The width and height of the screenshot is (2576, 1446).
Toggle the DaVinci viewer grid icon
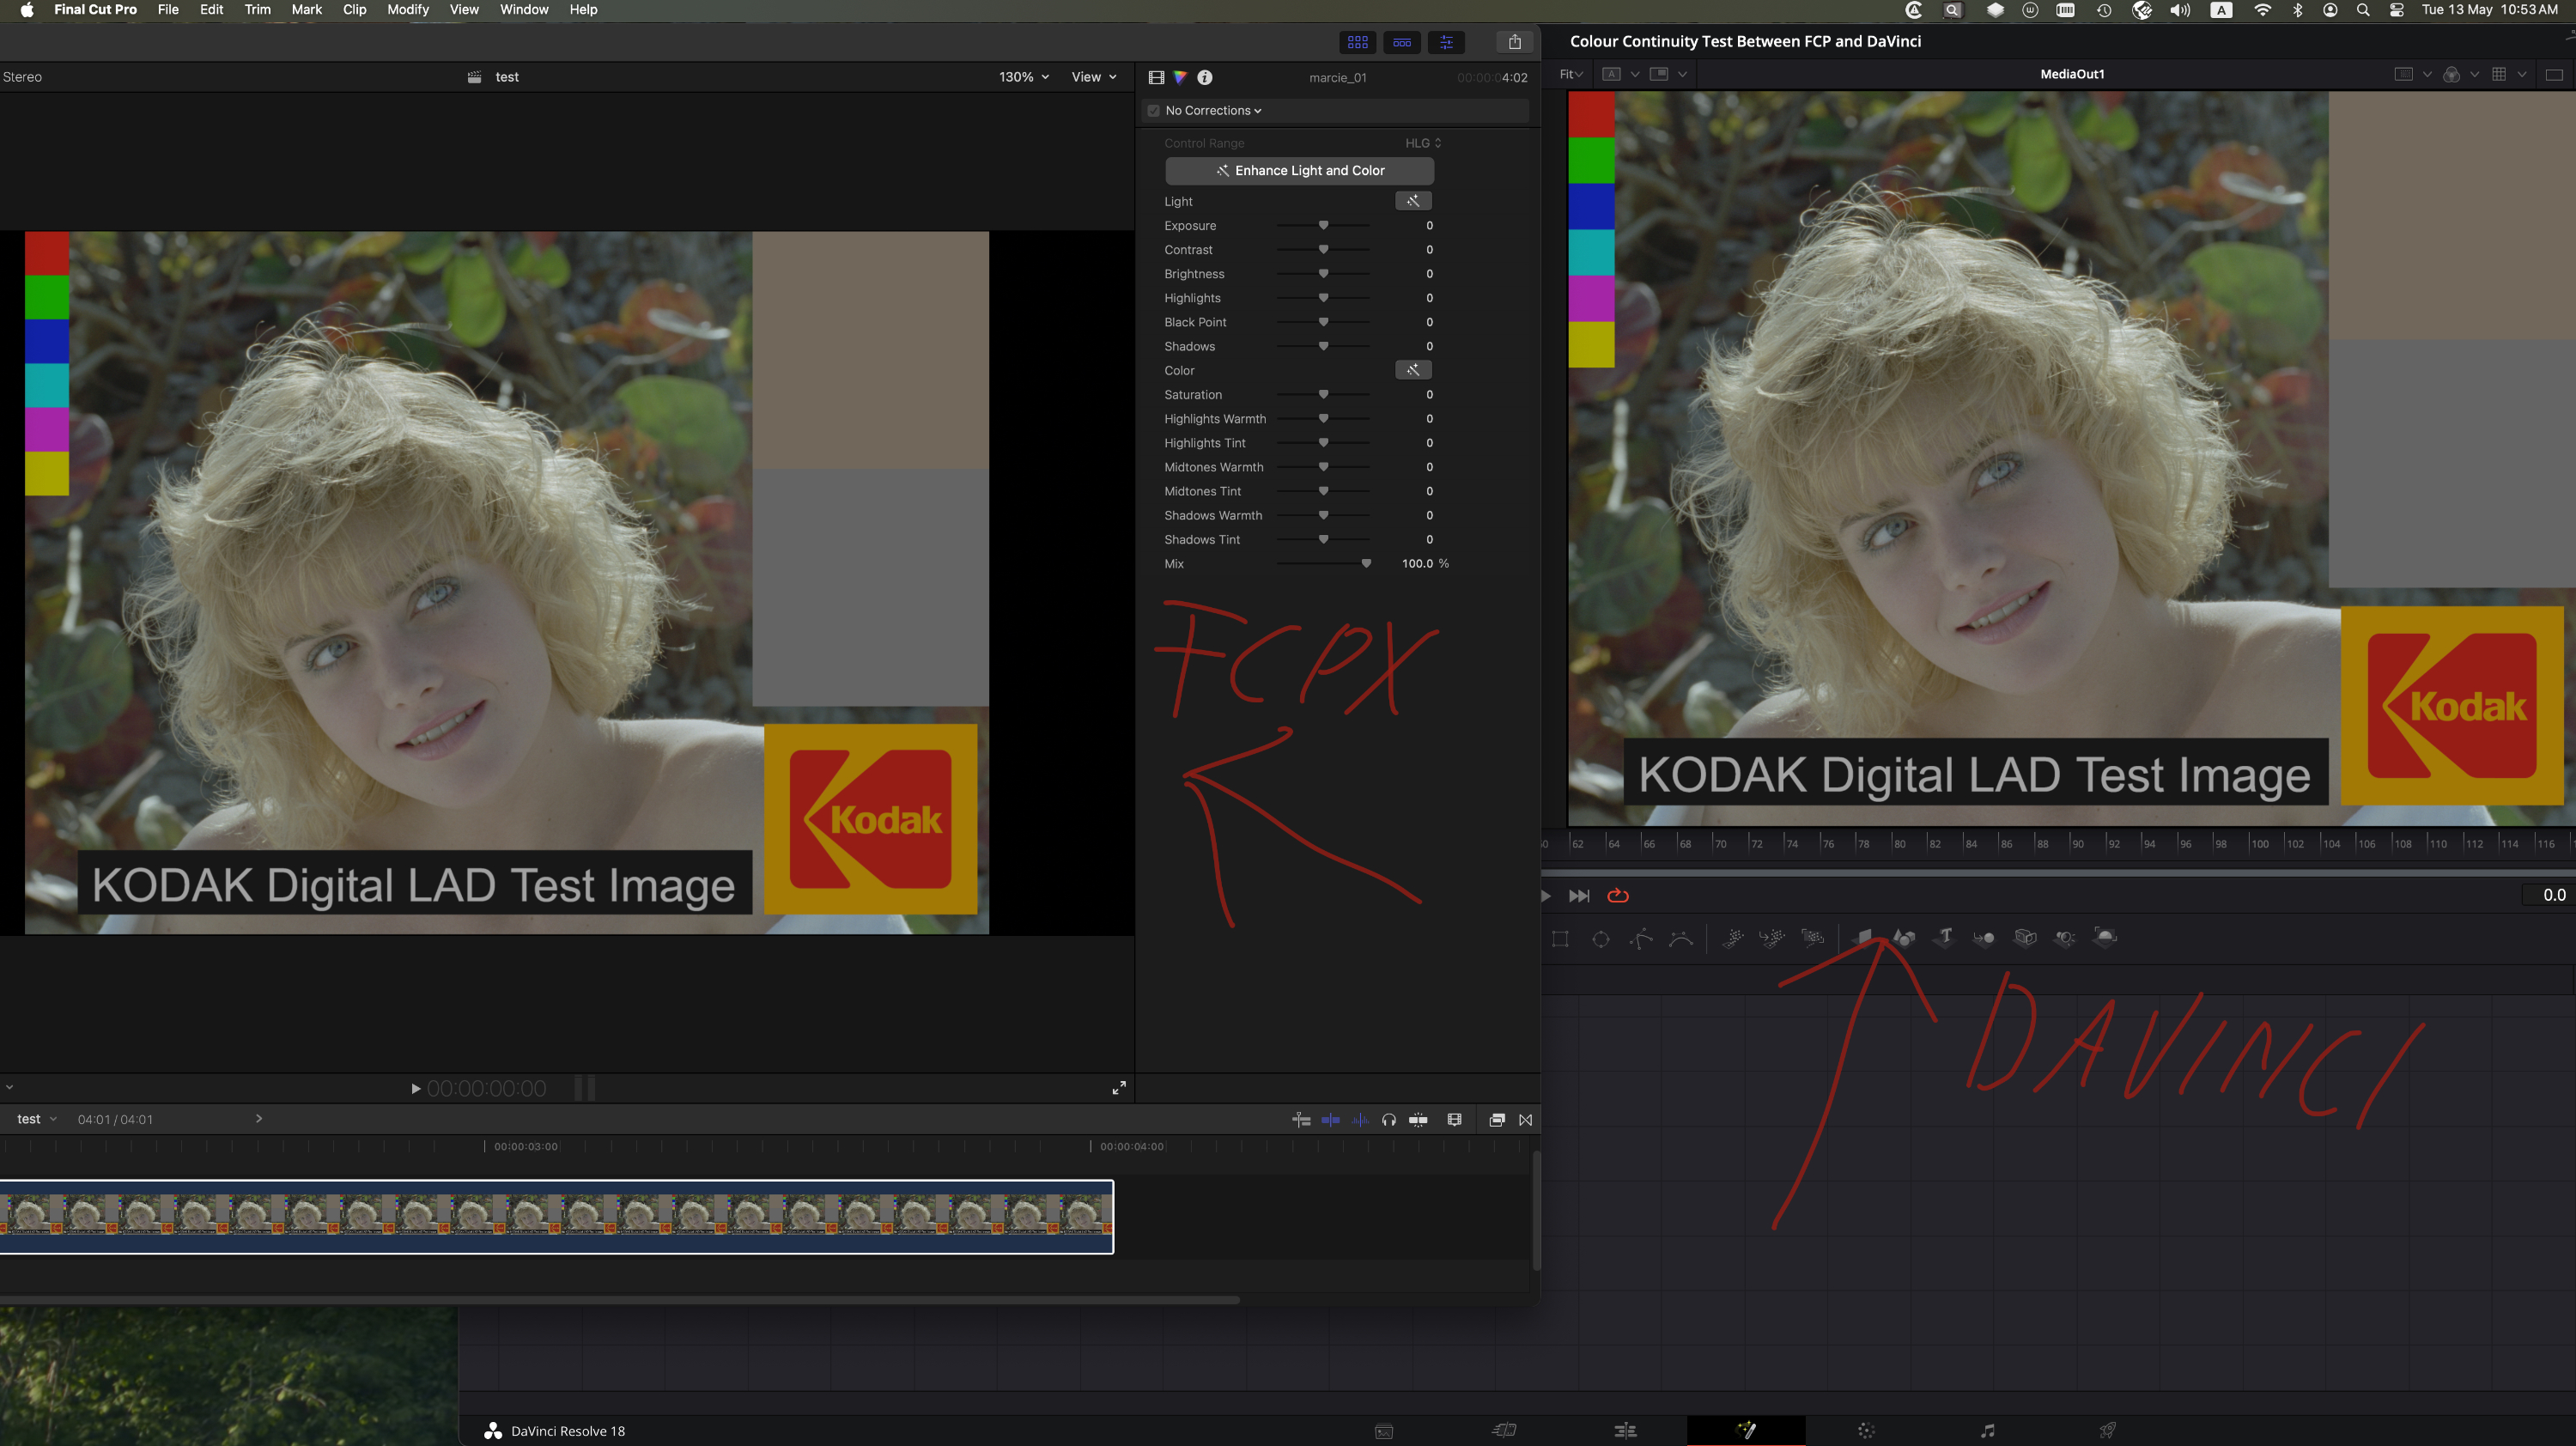point(2499,74)
